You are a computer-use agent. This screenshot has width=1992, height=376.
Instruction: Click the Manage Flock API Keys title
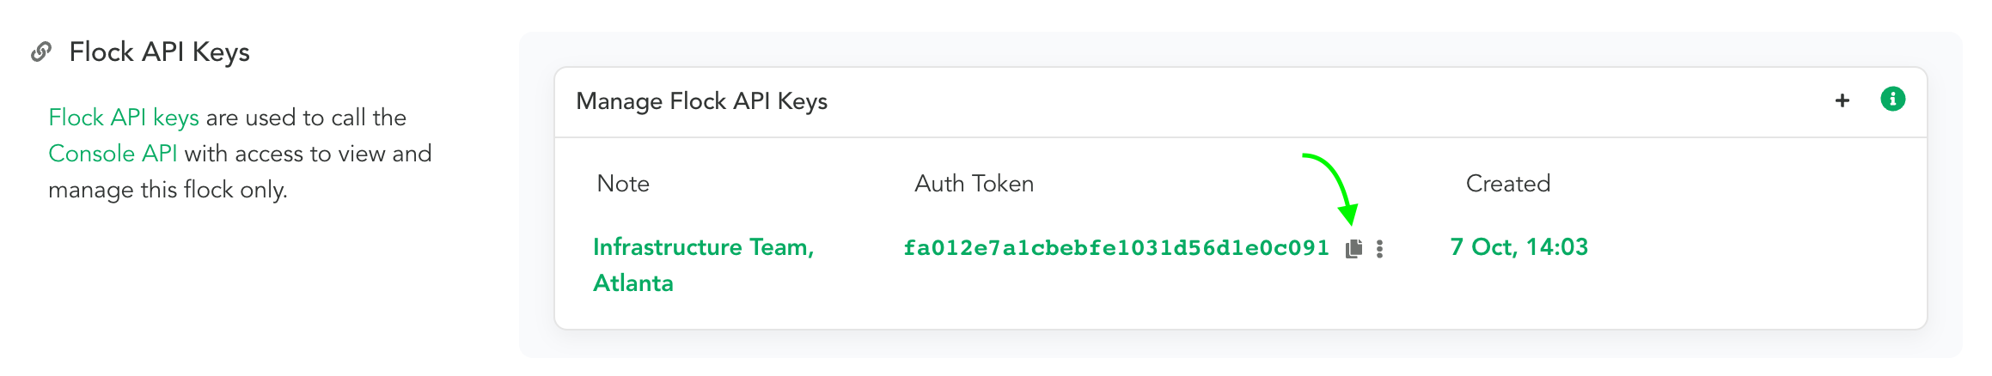click(701, 101)
